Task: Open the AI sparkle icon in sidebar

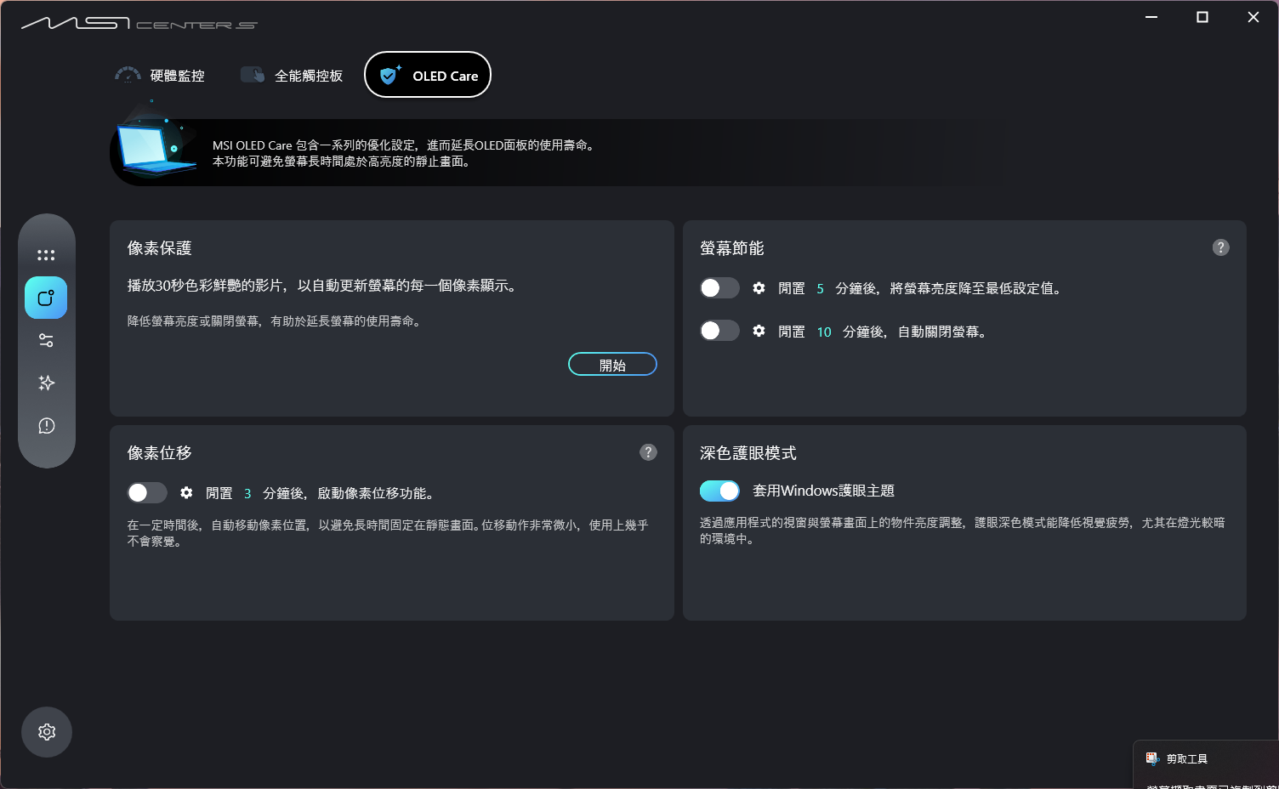Action: point(45,383)
